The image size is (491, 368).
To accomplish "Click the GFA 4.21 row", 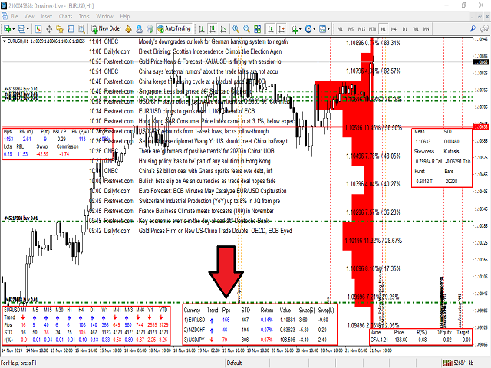I will [420, 340].
